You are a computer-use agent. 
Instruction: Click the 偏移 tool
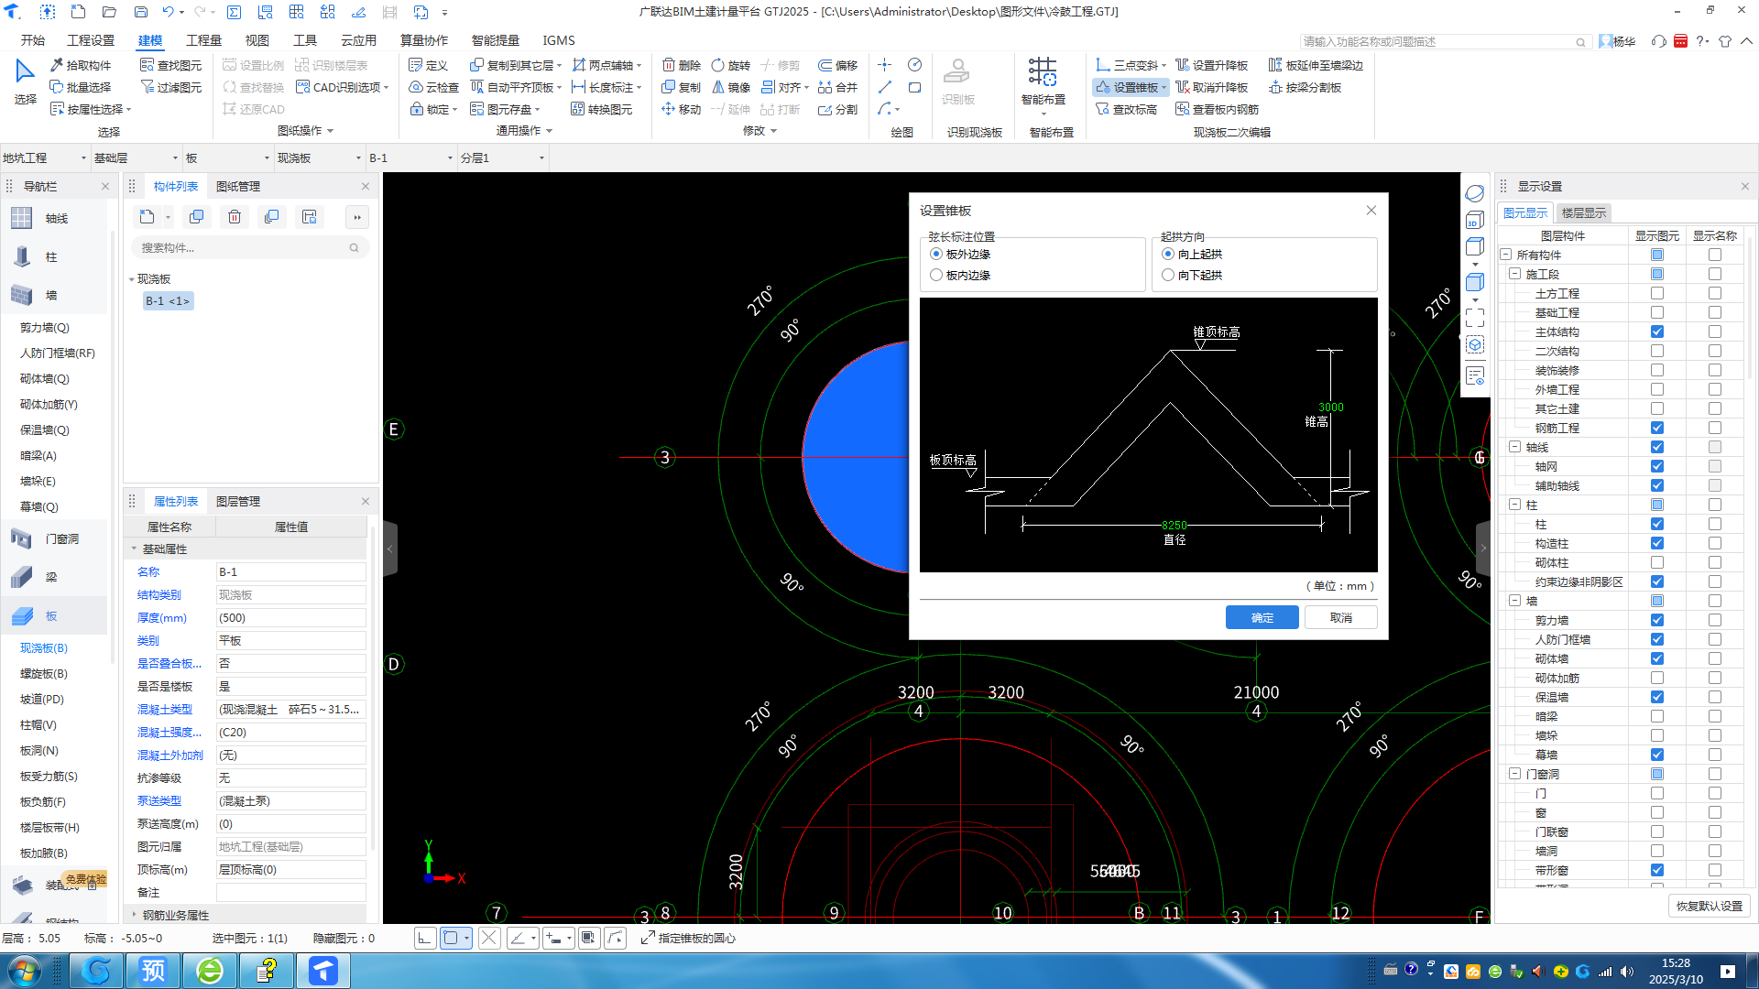pos(838,65)
